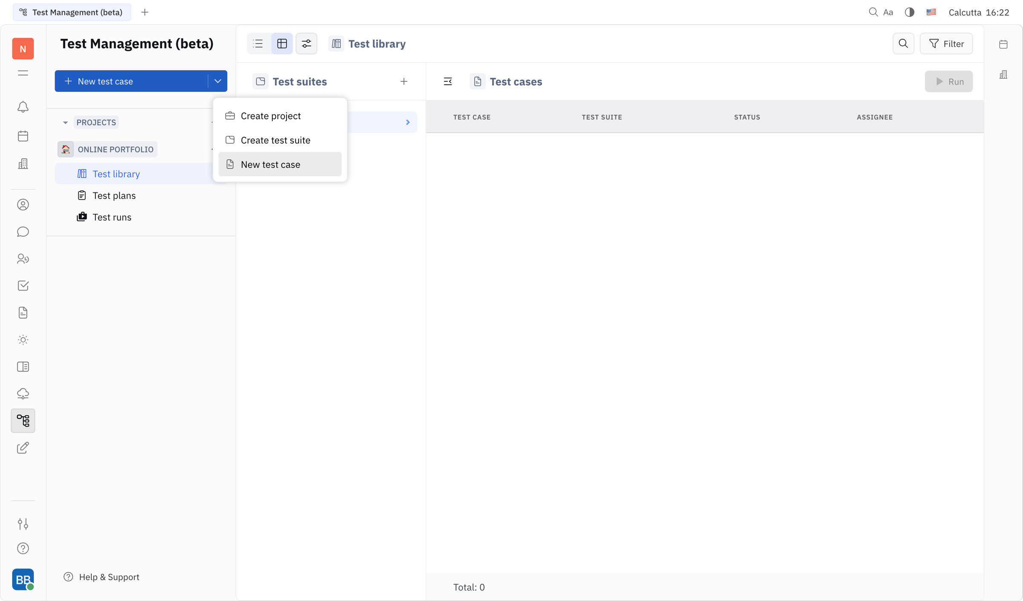Open the help question mark icon in sidebar
Image resolution: width=1023 pixels, height=601 pixels.
23,549
